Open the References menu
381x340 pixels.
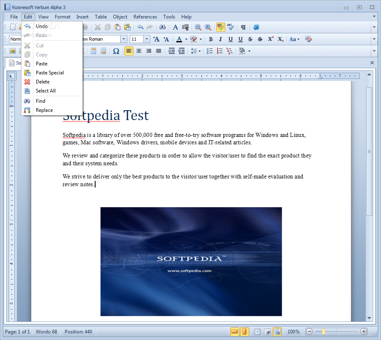point(145,17)
